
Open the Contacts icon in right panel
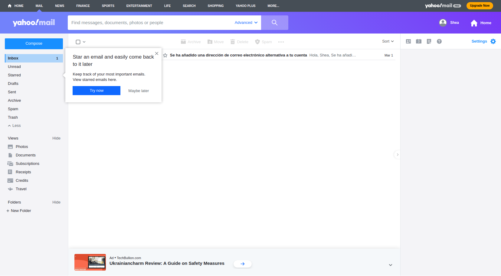pyautogui.click(x=408, y=41)
